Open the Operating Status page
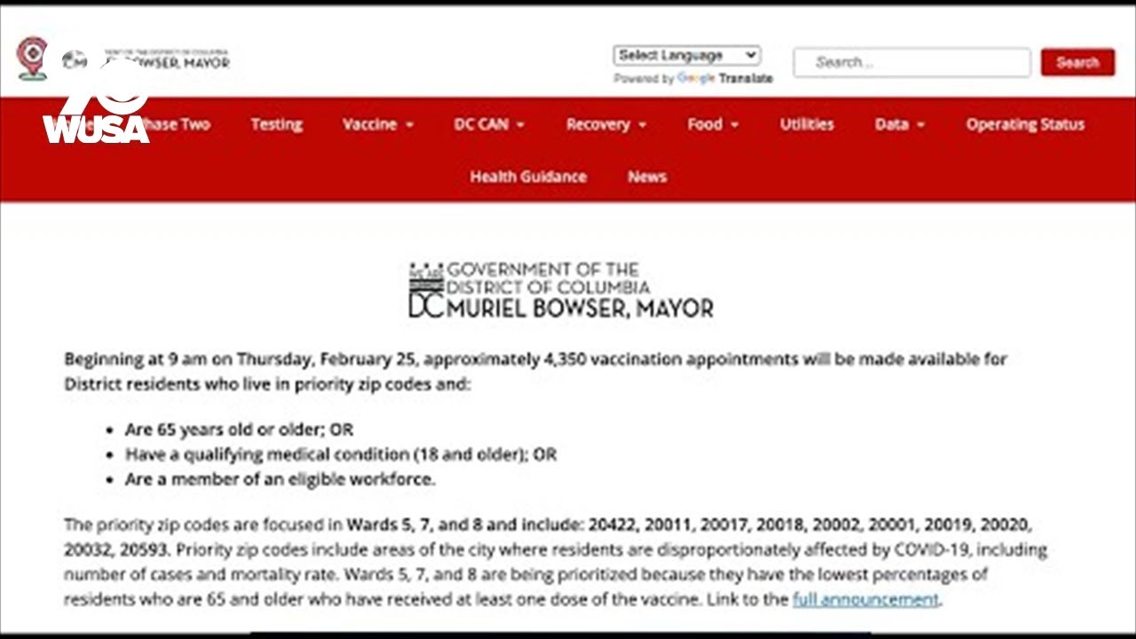The width and height of the screenshot is (1136, 639). 1025,124
